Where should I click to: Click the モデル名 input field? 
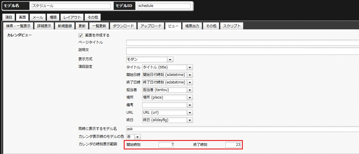click(71, 6)
